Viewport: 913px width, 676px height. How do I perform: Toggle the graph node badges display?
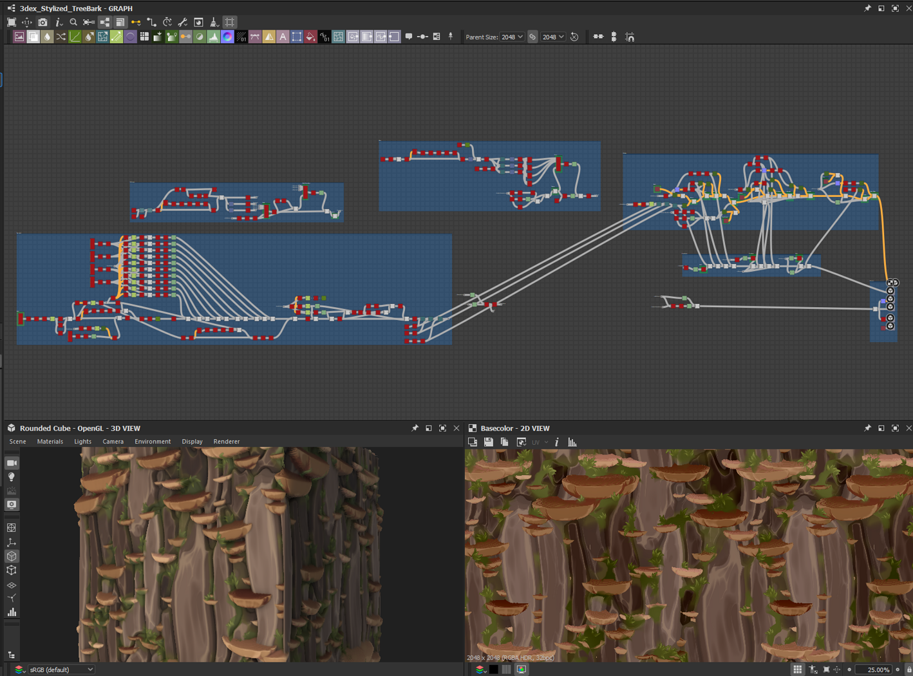pos(120,23)
